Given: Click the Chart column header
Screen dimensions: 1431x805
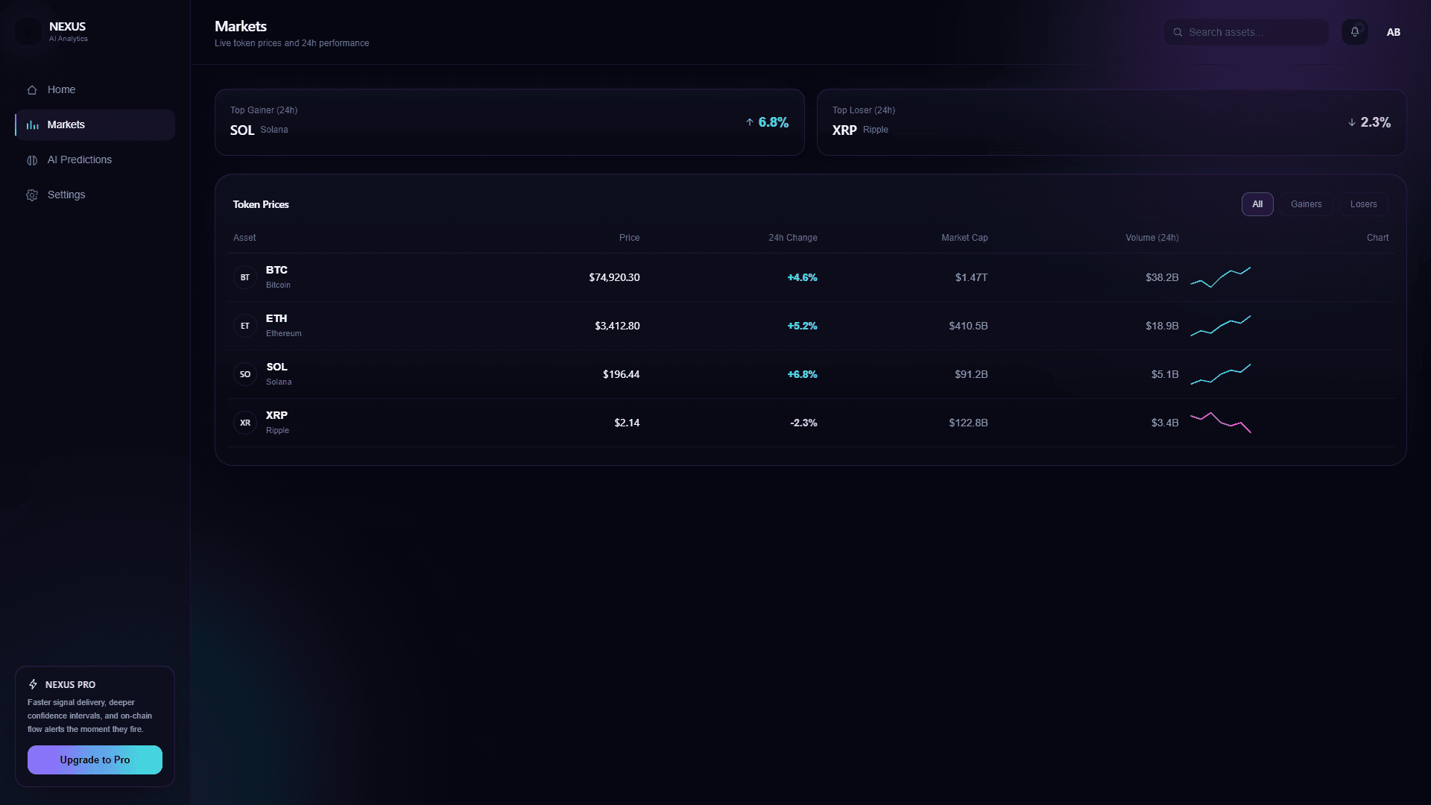Looking at the screenshot, I should (x=1377, y=238).
